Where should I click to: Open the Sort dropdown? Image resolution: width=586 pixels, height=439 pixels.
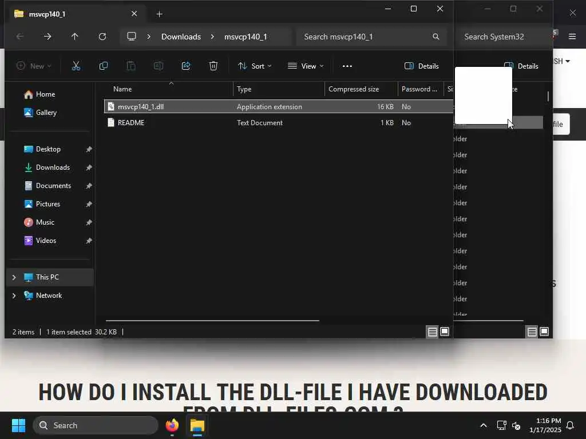click(255, 66)
